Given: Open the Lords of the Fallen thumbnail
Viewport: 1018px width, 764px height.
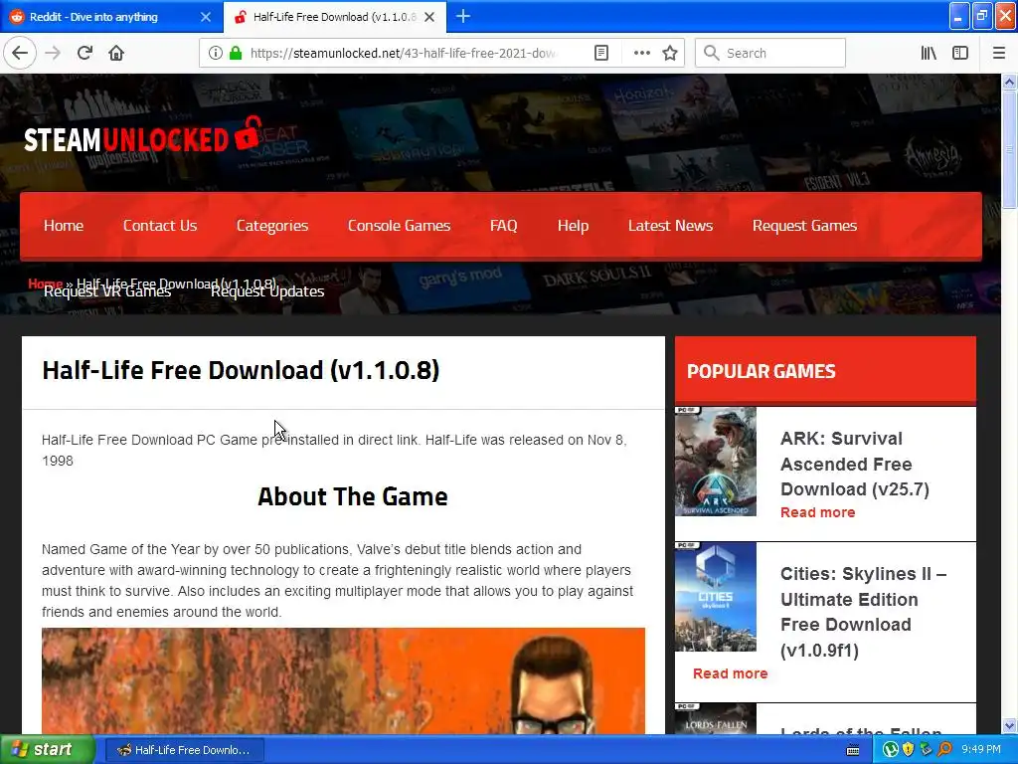Looking at the screenshot, I should [x=716, y=719].
